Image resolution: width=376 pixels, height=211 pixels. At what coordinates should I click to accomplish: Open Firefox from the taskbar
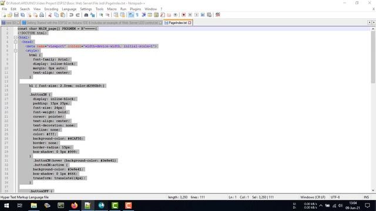74,206
